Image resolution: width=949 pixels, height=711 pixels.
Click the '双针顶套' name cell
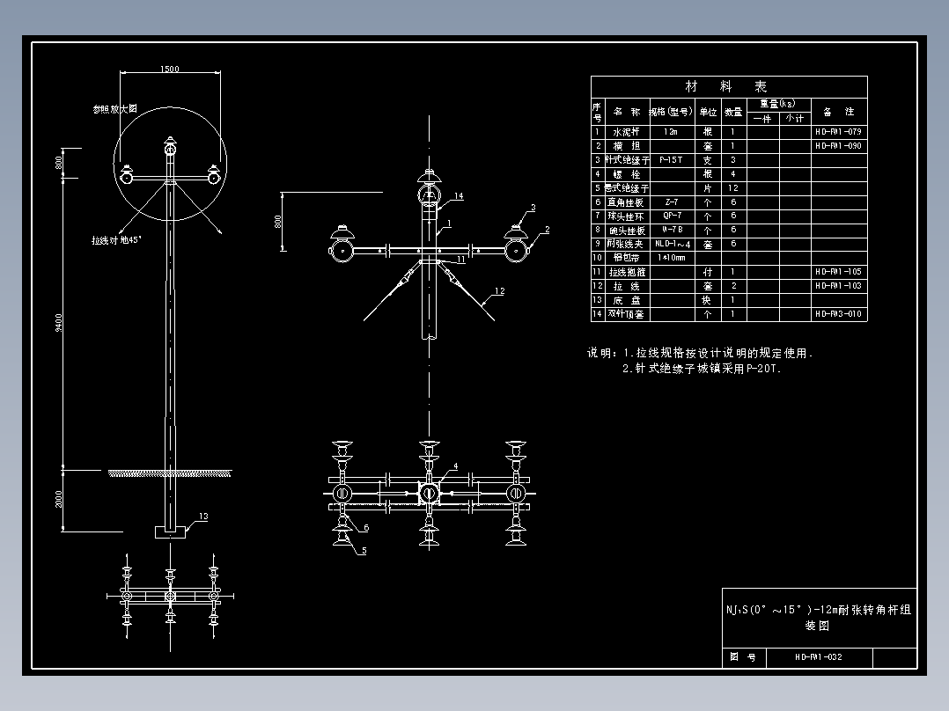[626, 314]
